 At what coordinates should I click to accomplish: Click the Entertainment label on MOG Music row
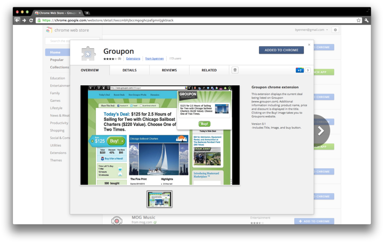[260, 218]
